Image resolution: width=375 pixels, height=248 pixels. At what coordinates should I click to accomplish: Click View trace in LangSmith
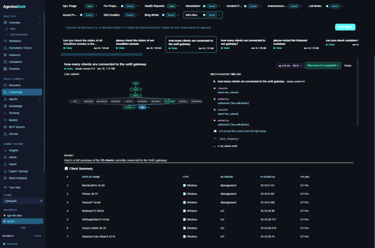(323, 65)
